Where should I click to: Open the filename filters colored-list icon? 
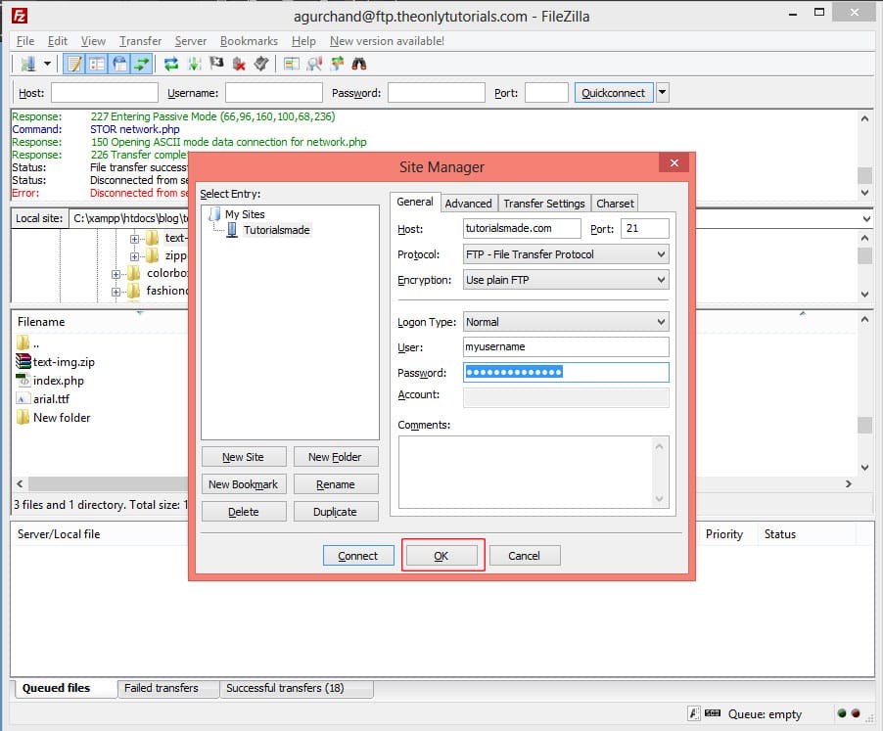(x=291, y=64)
